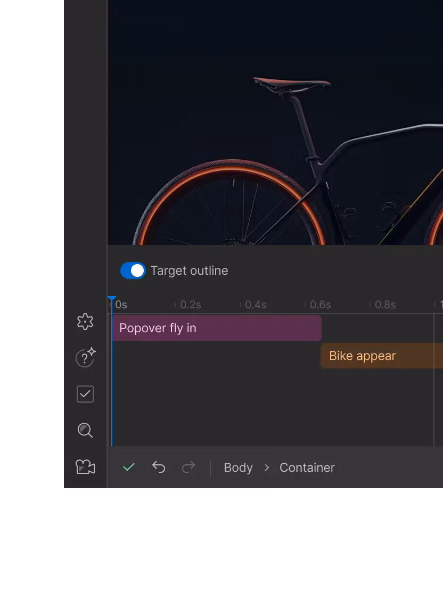
Task: Open the search magnifier tool
Action: (85, 430)
